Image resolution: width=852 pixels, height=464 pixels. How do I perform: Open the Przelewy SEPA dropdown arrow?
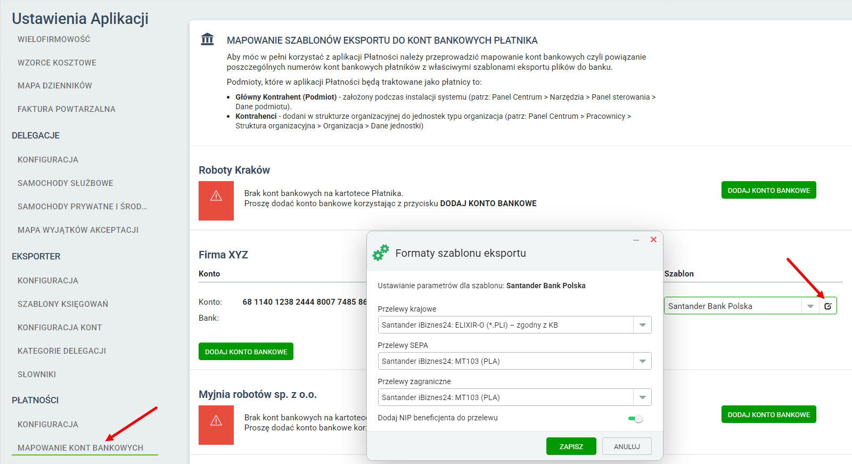642,361
